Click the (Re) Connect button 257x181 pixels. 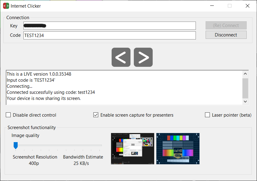coord(226,26)
